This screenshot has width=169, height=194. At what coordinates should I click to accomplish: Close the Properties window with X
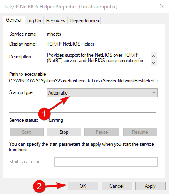click(162, 6)
